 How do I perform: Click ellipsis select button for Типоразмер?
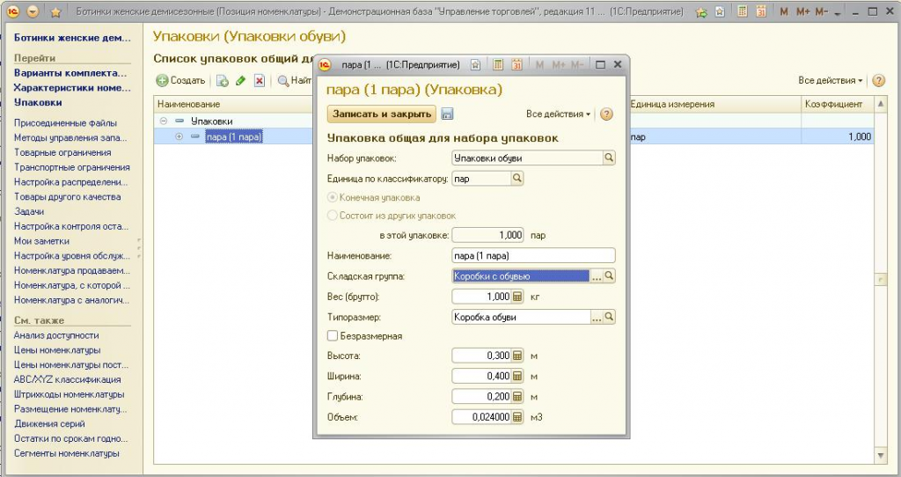[597, 317]
